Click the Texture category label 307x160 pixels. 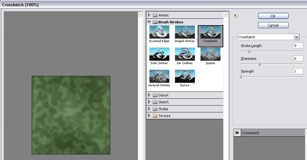[x=164, y=116]
